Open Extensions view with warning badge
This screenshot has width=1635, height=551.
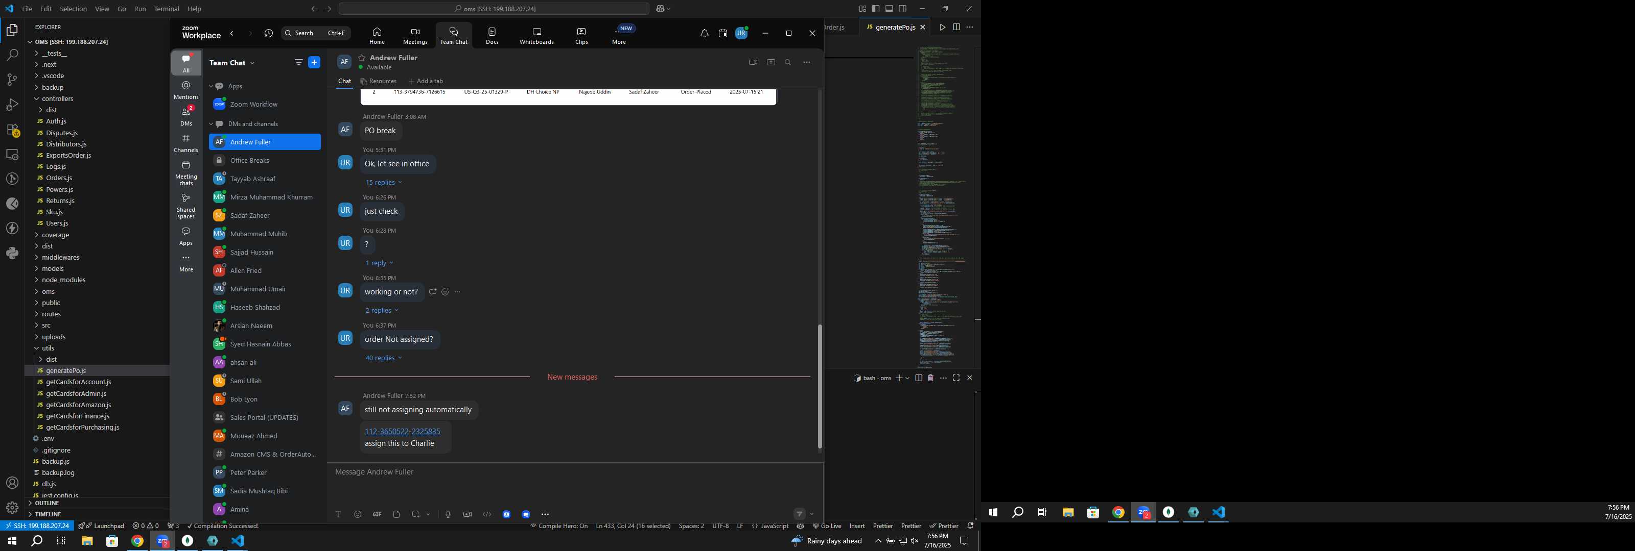(x=12, y=130)
